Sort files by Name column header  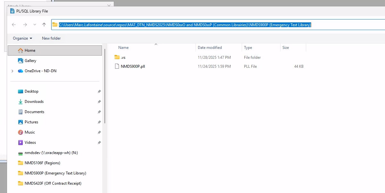point(123,48)
